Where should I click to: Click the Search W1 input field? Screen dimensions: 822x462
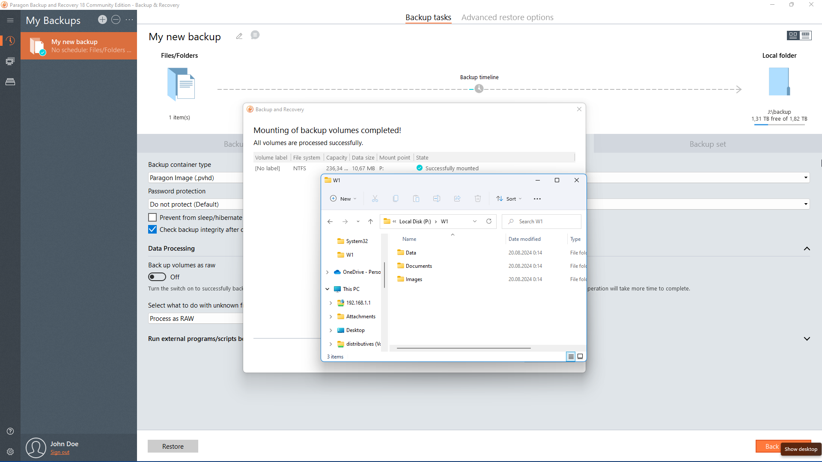[541, 221]
